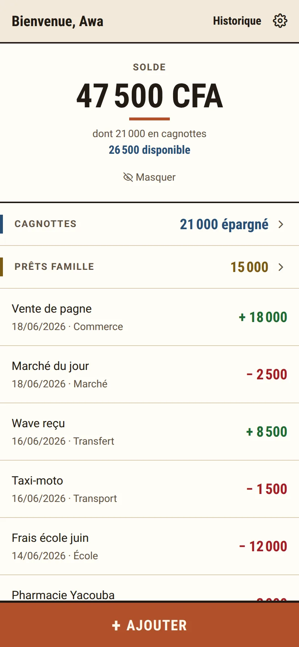
Task: Open the Wave reçu transaction
Action: pos(149,432)
